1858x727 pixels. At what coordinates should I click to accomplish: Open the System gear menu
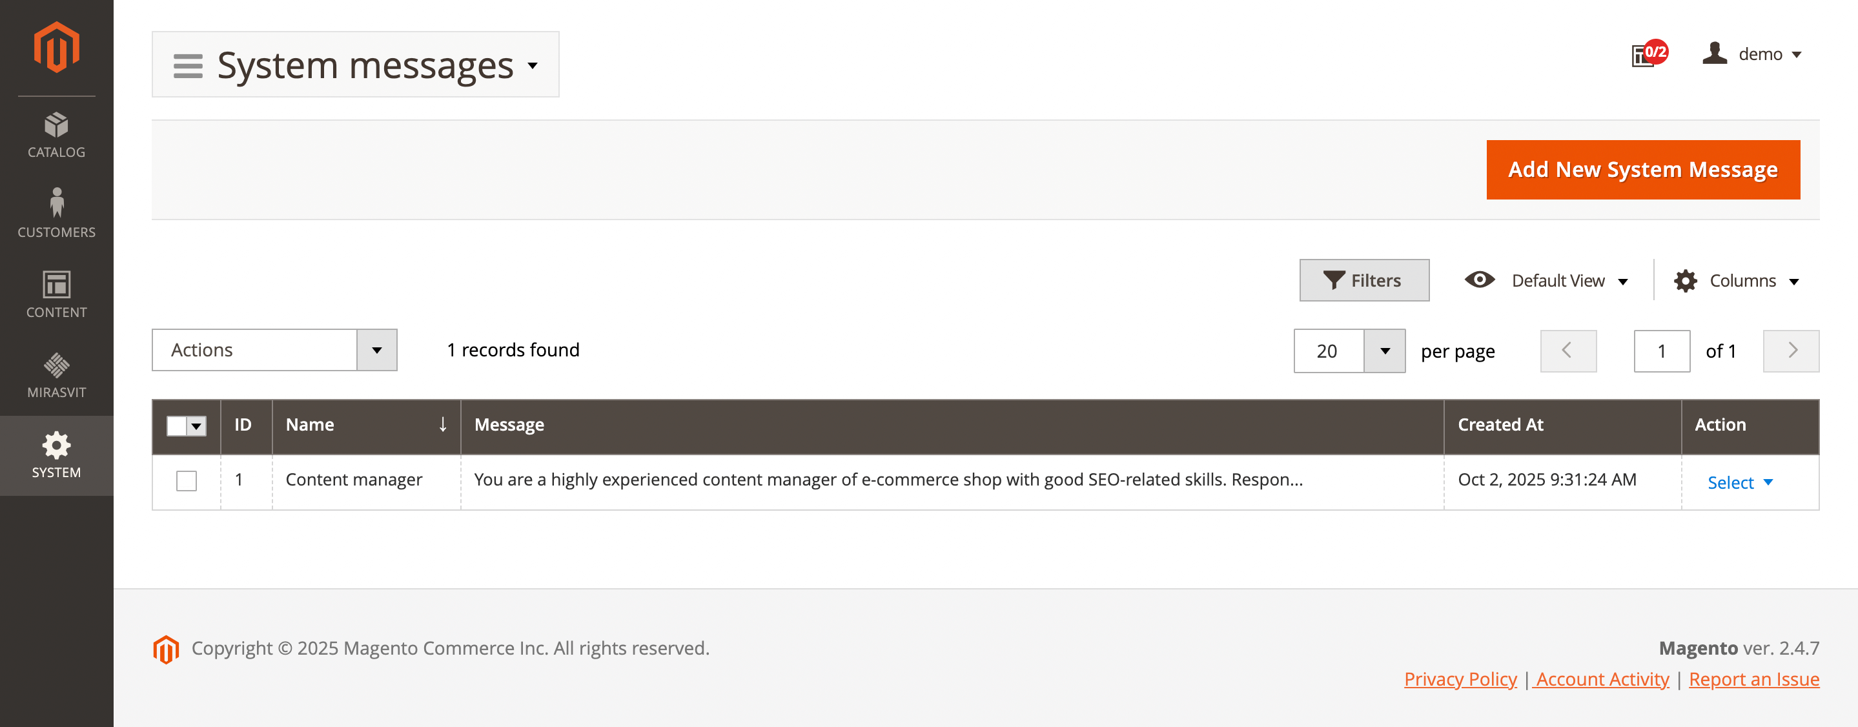click(x=56, y=455)
